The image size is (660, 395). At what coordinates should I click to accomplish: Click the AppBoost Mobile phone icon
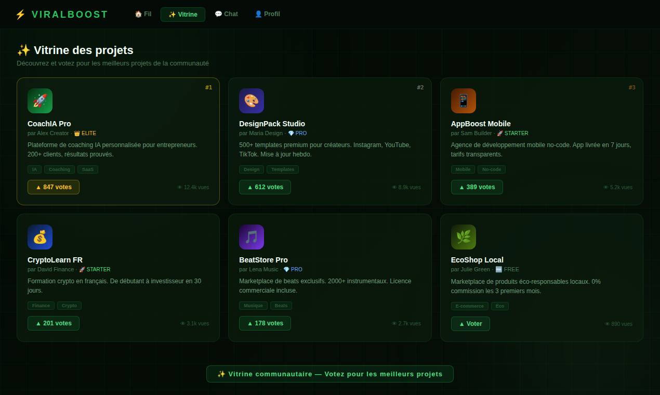coord(464,101)
